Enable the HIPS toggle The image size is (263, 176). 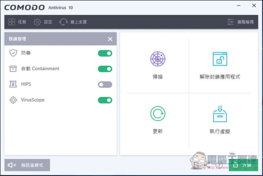[x=105, y=85]
